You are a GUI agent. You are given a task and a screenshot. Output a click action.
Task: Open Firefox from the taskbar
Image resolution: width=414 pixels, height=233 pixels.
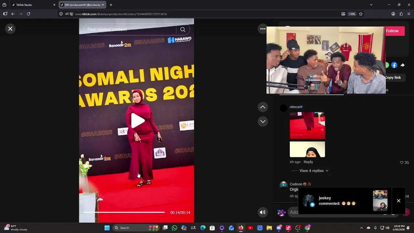[x=241, y=228]
